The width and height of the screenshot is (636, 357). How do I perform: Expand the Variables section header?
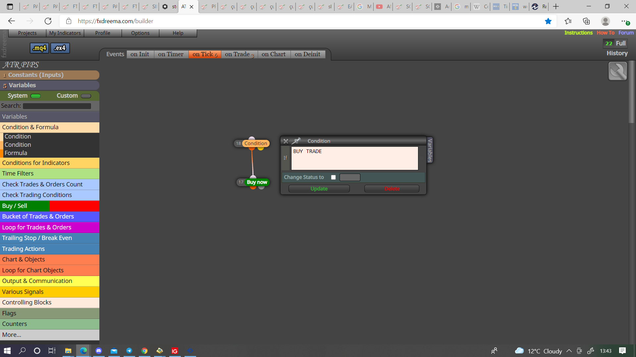coord(50,85)
